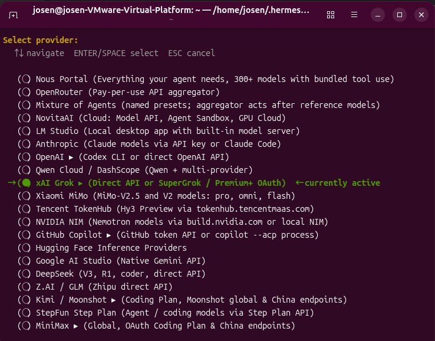Click the 'OpenAI' provider text

pos(50,157)
